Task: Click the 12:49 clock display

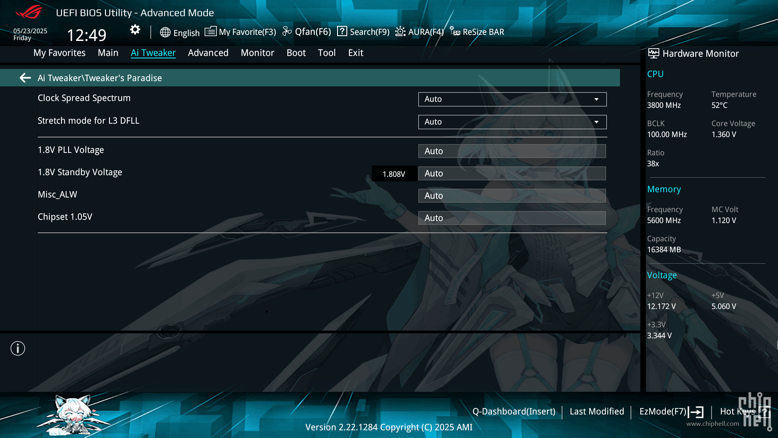Action: (86, 35)
